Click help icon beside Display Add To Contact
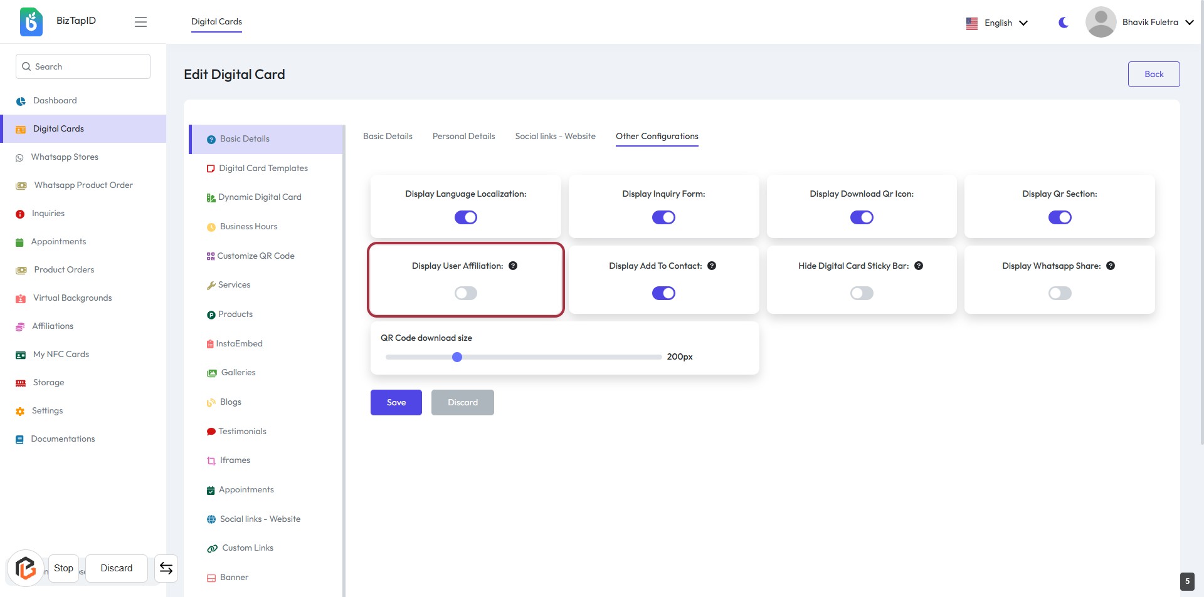This screenshot has width=1204, height=597. 712,266
